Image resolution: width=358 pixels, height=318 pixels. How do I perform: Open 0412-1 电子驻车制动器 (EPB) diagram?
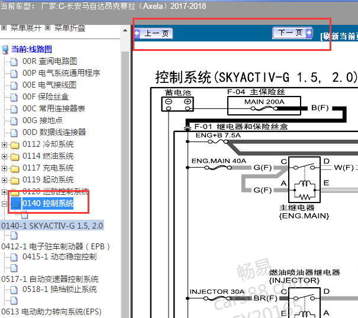tap(56, 246)
